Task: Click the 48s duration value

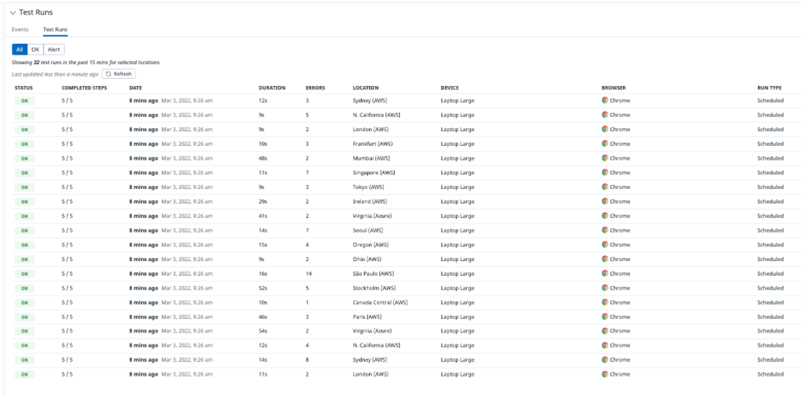Action: click(x=263, y=158)
